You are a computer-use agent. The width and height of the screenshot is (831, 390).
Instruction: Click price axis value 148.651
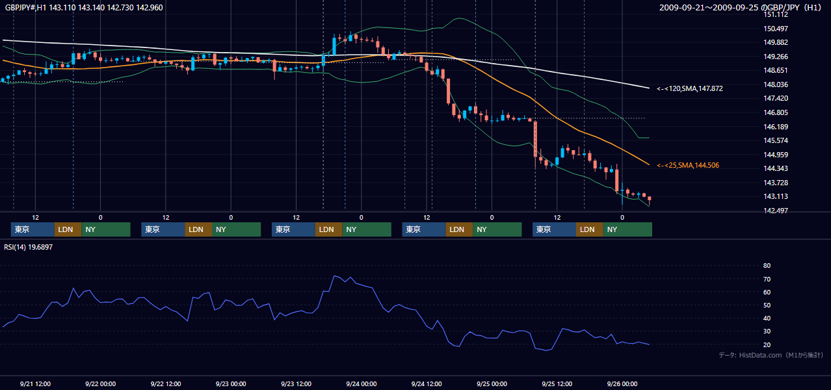click(x=776, y=71)
